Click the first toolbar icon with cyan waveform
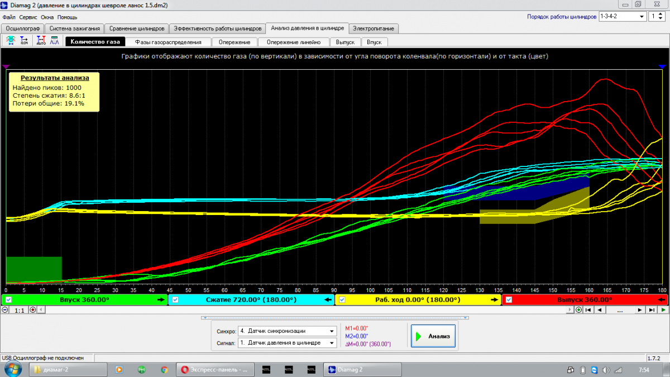Viewport: 670px width, 377px height. click(11, 41)
